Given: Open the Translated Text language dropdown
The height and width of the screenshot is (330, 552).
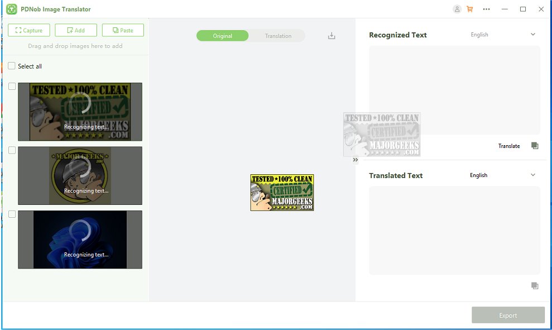Looking at the screenshot, I should click(503, 175).
